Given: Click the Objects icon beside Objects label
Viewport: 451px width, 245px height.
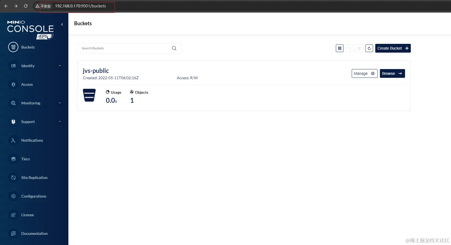Looking at the screenshot, I should [132, 92].
